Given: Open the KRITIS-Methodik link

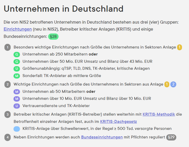Looking at the screenshot, I should click(x=159, y=114).
